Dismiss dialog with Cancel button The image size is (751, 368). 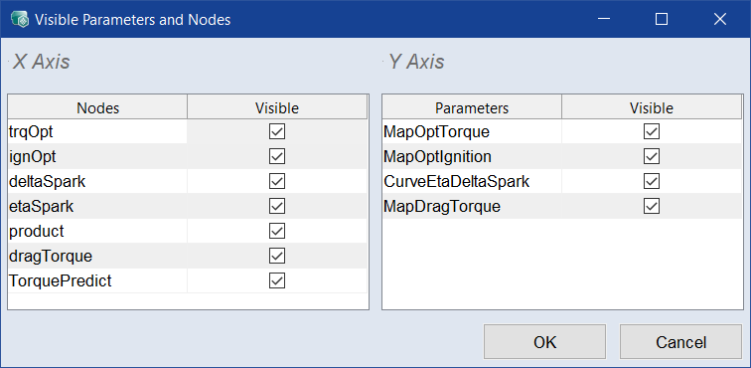(x=680, y=341)
